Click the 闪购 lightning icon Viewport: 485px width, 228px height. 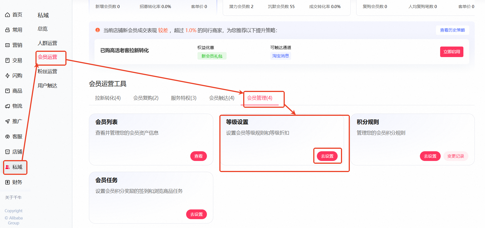[7, 76]
